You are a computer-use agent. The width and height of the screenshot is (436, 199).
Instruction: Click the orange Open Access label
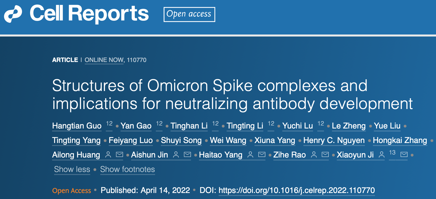click(x=71, y=191)
